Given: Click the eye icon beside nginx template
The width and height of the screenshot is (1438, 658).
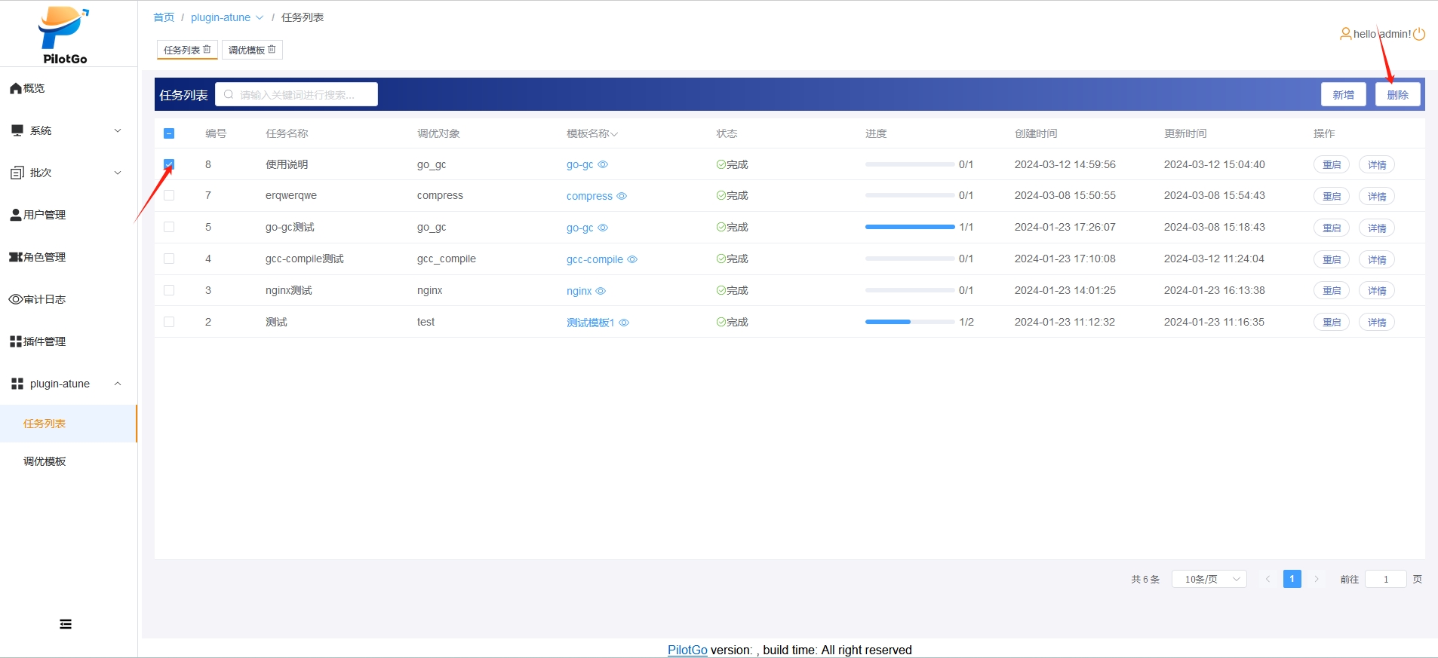Looking at the screenshot, I should tap(601, 291).
